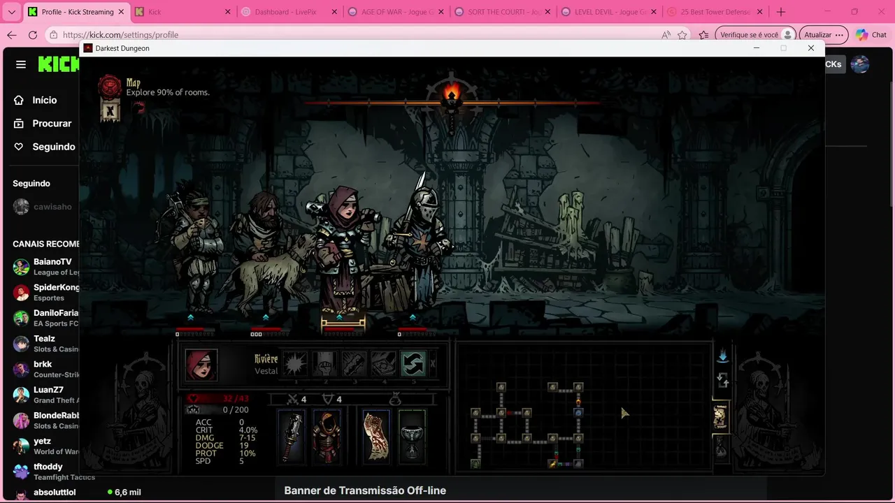Image resolution: width=895 pixels, height=503 pixels.
Task: Open the browser settings ellipsis menu
Action: pyautogui.click(x=841, y=35)
